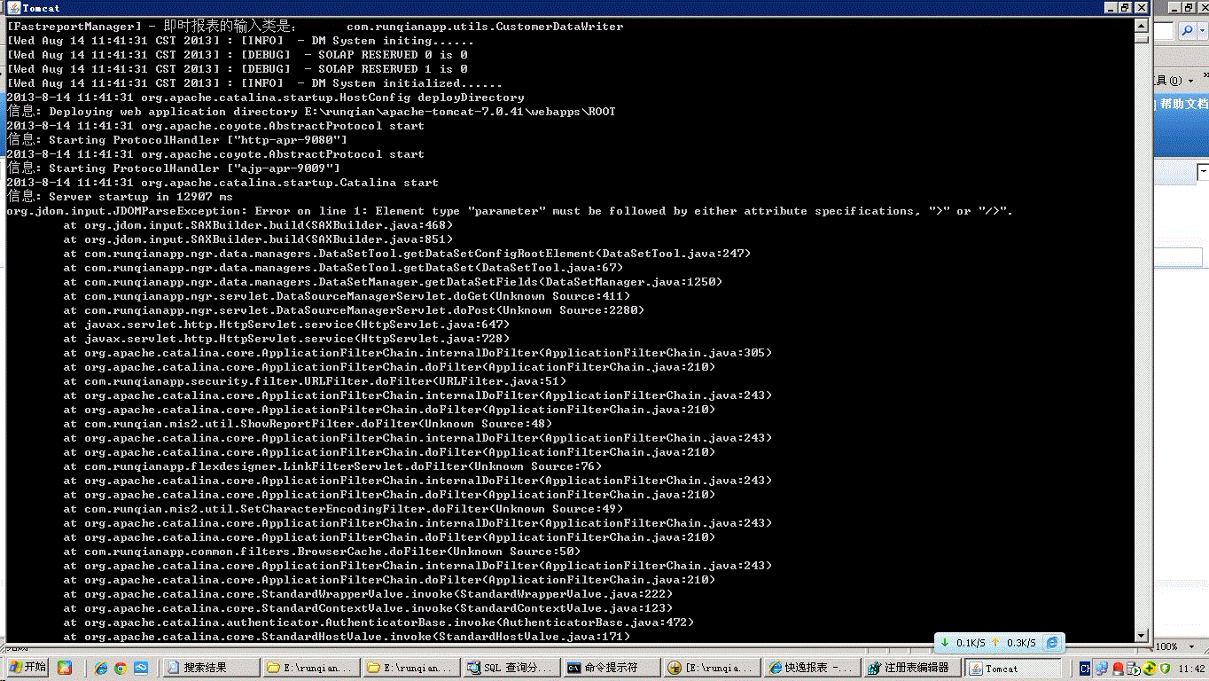Click the Tomcat taskbar button

click(1013, 668)
